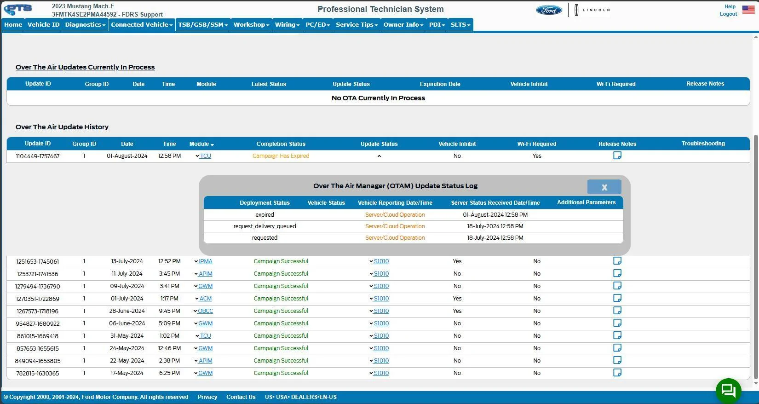Open the Wiring dropdown menu
The height and width of the screenshot is (404, 759).
point(287,25)
